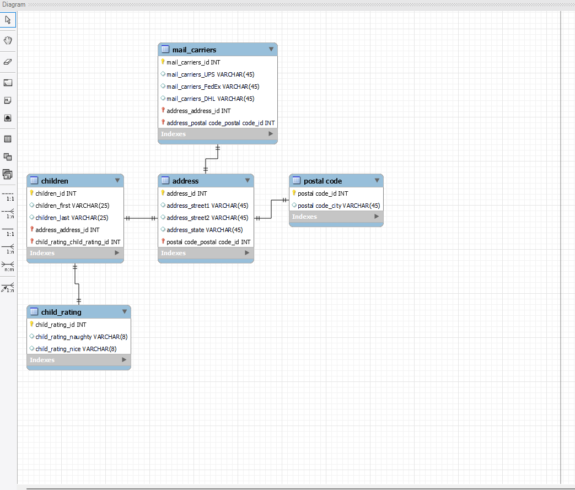Expand Indexes in child_rating table
The height and width of the screenshot is (490, 575).
pyautogui.click(x=124, y=360)
